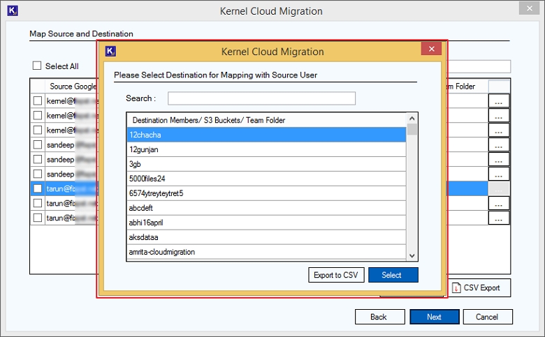Open browse button for first kernel@ row
This screenshot has height=337, width=545.
(499, 100)
